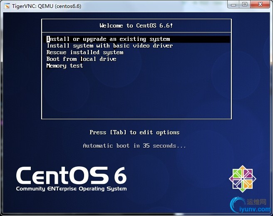Click 'Welcome to CentOS 6.6!' header text
The image size is (273, 216).
pos(136,26)
